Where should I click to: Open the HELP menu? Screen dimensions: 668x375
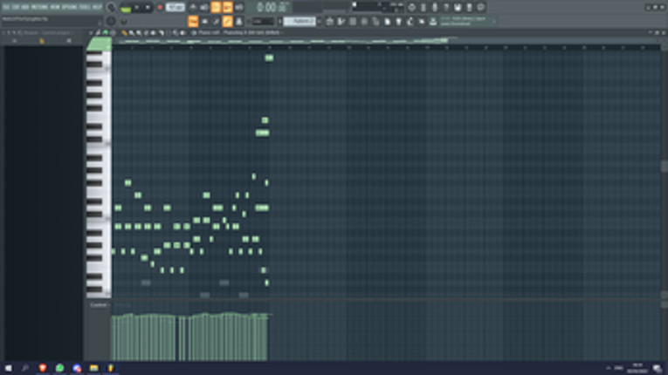point(97,7)
